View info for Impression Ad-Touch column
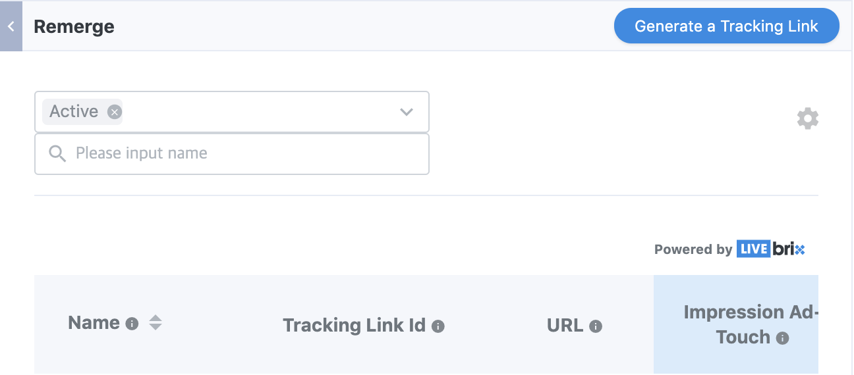This screenshot has height=375, width=854. pos(782,338)
